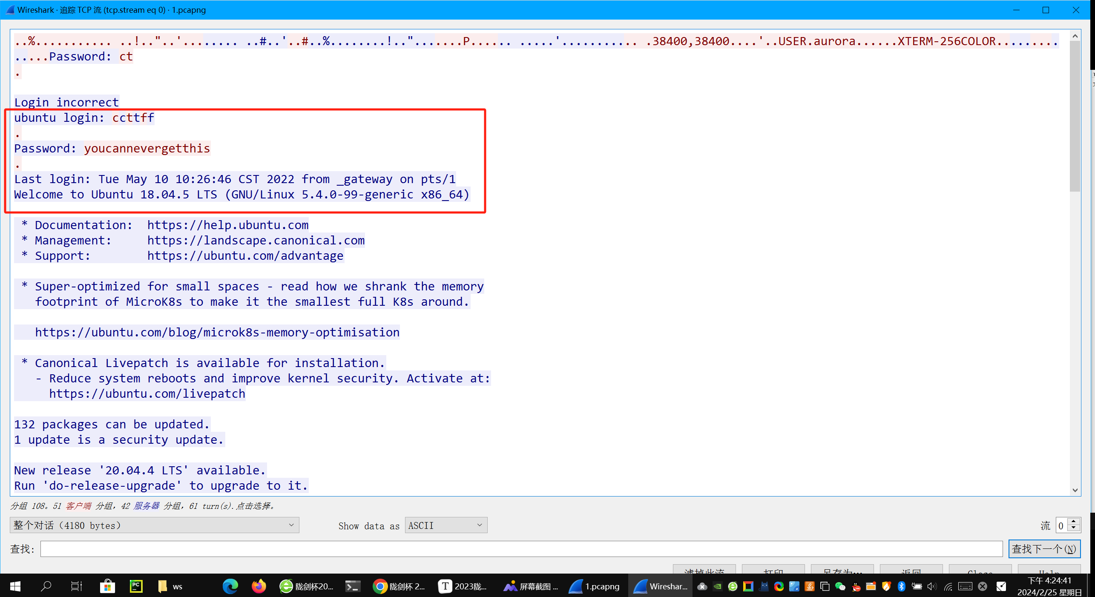This screenshot has width=1095, height=597.
Task: Decrease the stream number with down arrow
Action: point(1074,528)
